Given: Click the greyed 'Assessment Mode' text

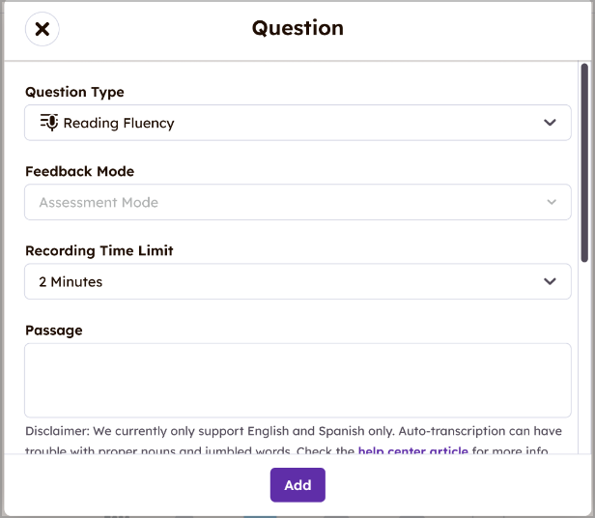Looking at the screenshot, I should pos(99,202).
